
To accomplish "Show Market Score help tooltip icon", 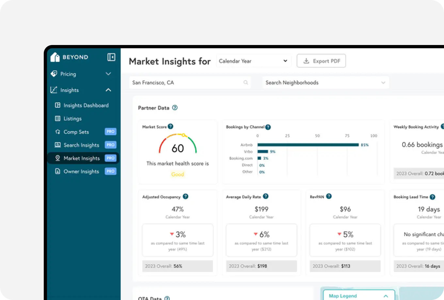I will pos(170,127).
